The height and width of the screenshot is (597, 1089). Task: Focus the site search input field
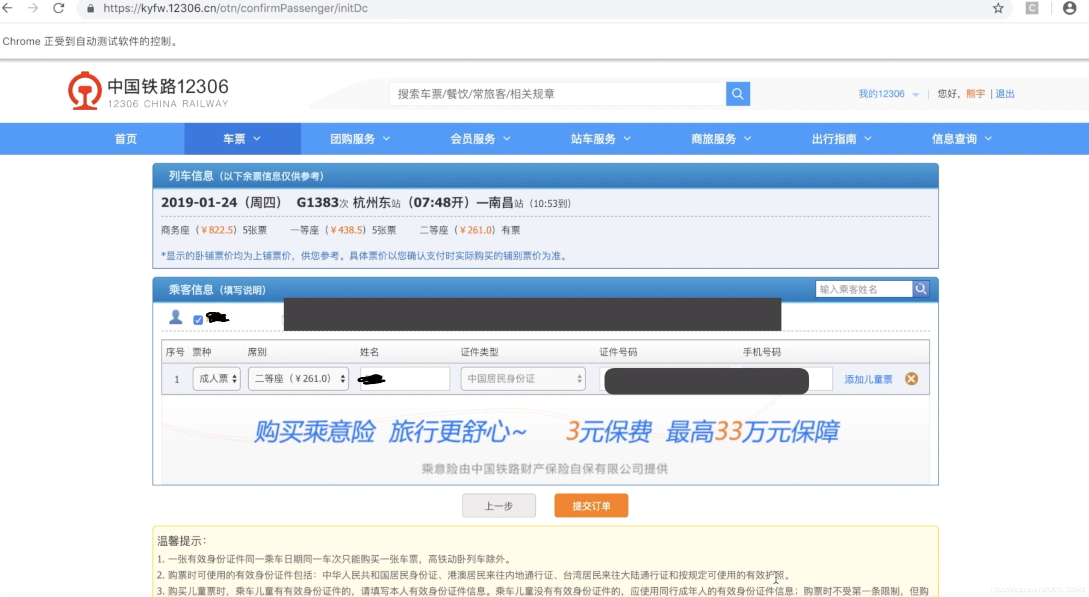coord(558,94)
